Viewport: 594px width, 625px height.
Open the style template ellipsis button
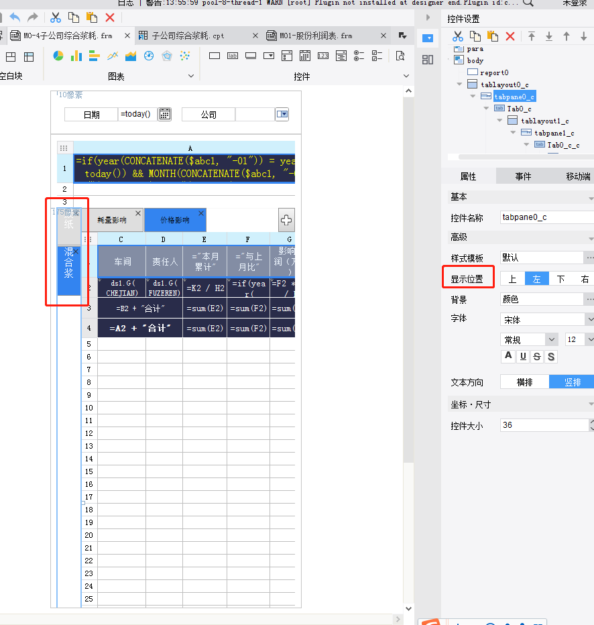589,258
